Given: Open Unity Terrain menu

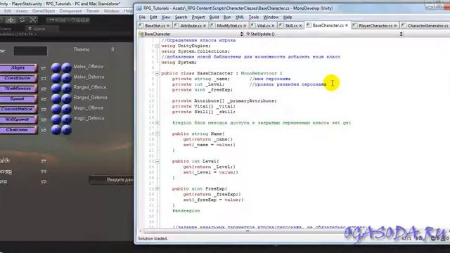Looking at the screenshot, I should pyautogui.click(x=93, y=11).
